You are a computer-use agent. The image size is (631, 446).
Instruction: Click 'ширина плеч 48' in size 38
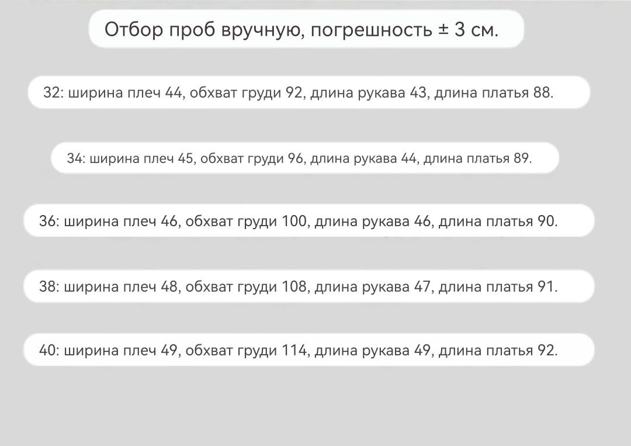coord(121,286)
